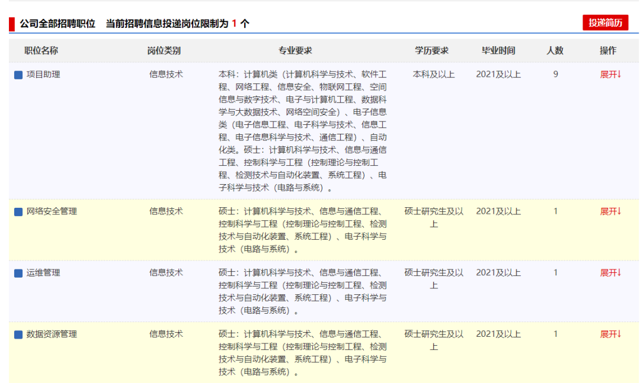Click the 学历要求 column header

pos(431,51)
